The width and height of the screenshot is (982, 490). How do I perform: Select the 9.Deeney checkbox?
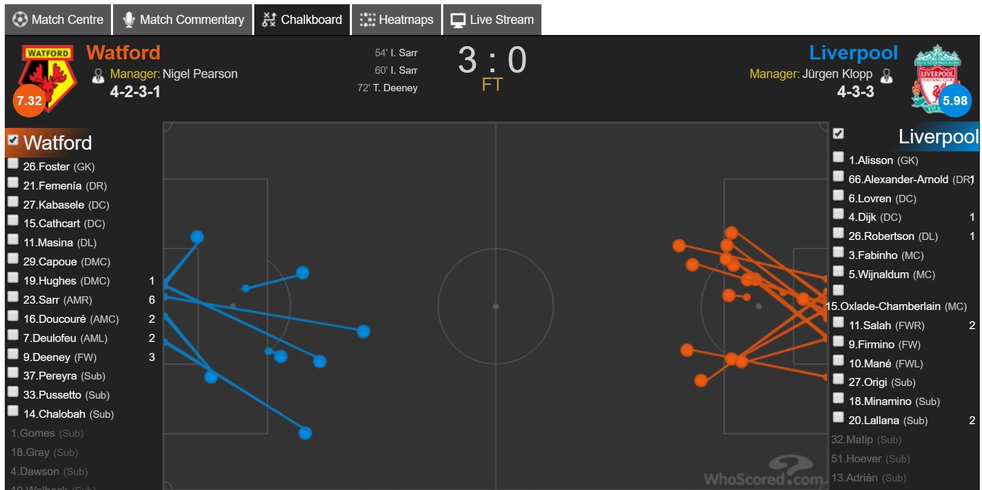[13, 354]
